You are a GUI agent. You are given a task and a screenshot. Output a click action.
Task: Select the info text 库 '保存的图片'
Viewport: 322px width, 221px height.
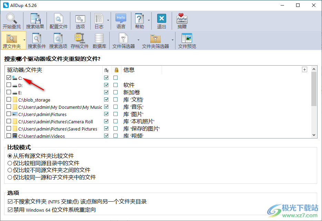pos(141,129)
